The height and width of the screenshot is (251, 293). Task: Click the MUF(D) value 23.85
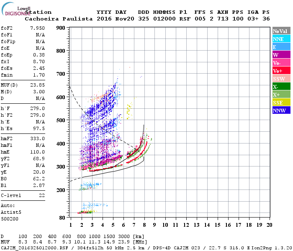tap(37, 85)
